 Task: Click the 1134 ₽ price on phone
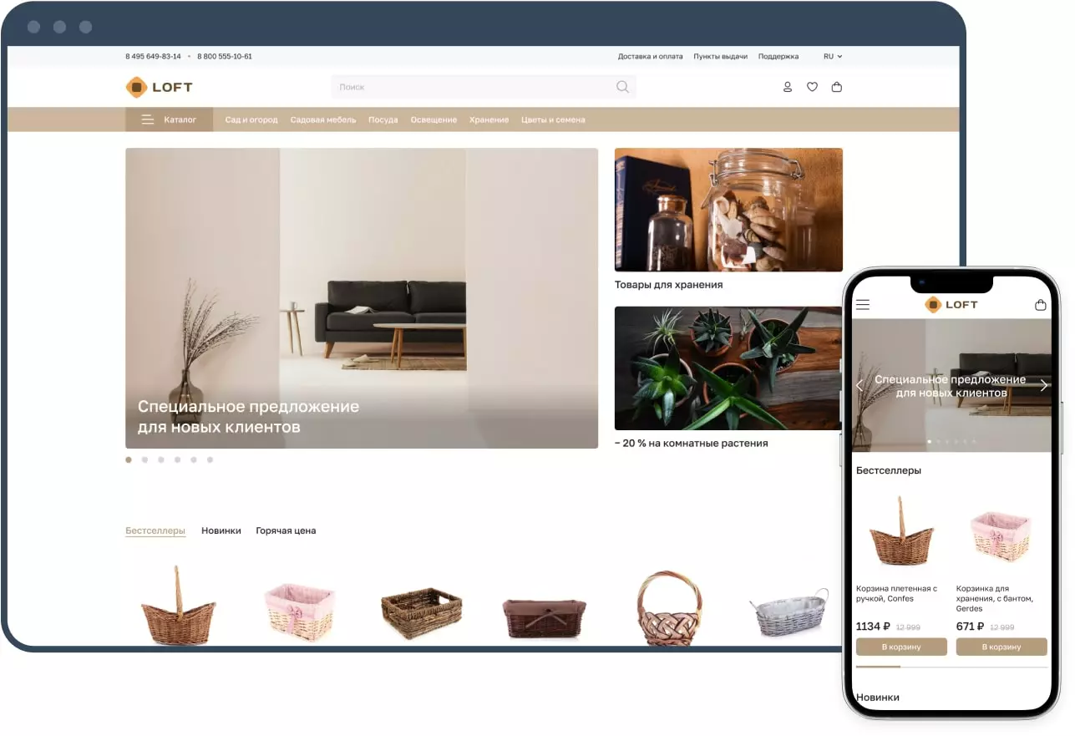873,627
